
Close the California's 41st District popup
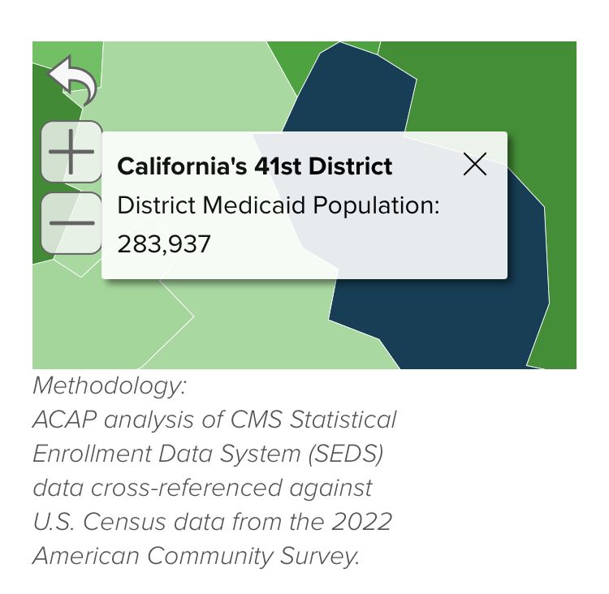(x=475, y=164)
